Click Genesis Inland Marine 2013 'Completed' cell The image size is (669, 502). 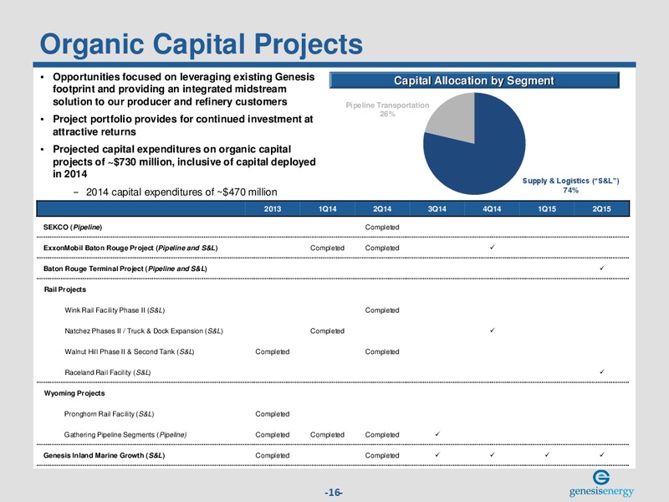click(x=273, y=455)
